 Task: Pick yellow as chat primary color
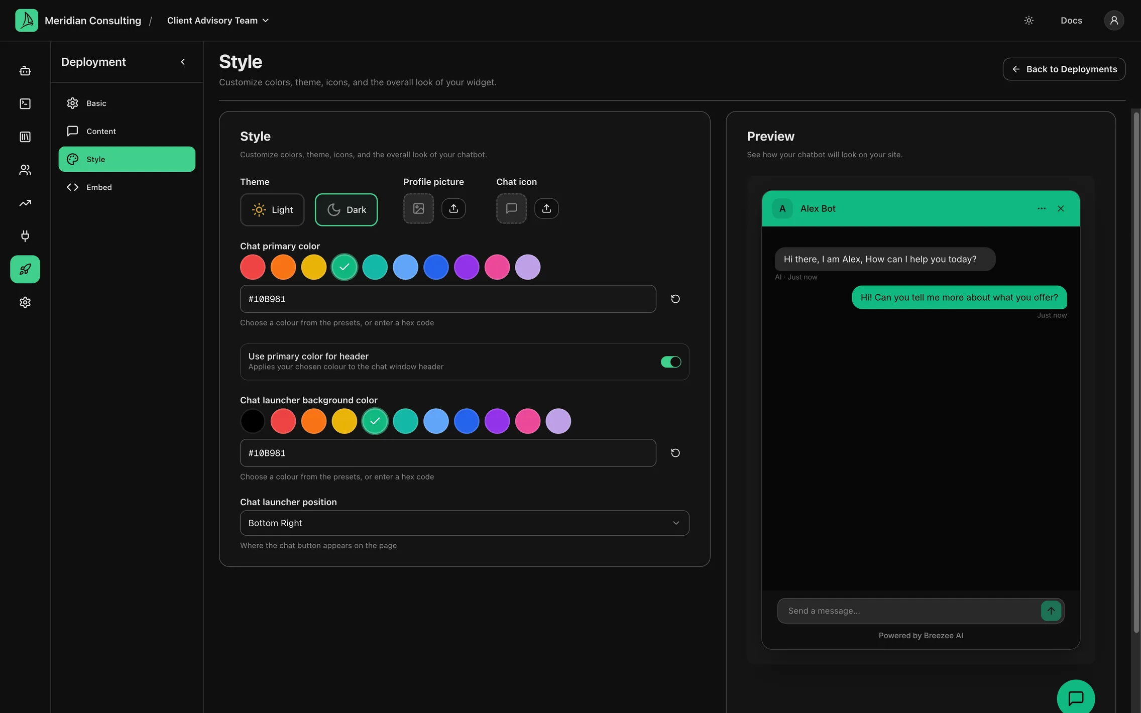pos(314,267)
